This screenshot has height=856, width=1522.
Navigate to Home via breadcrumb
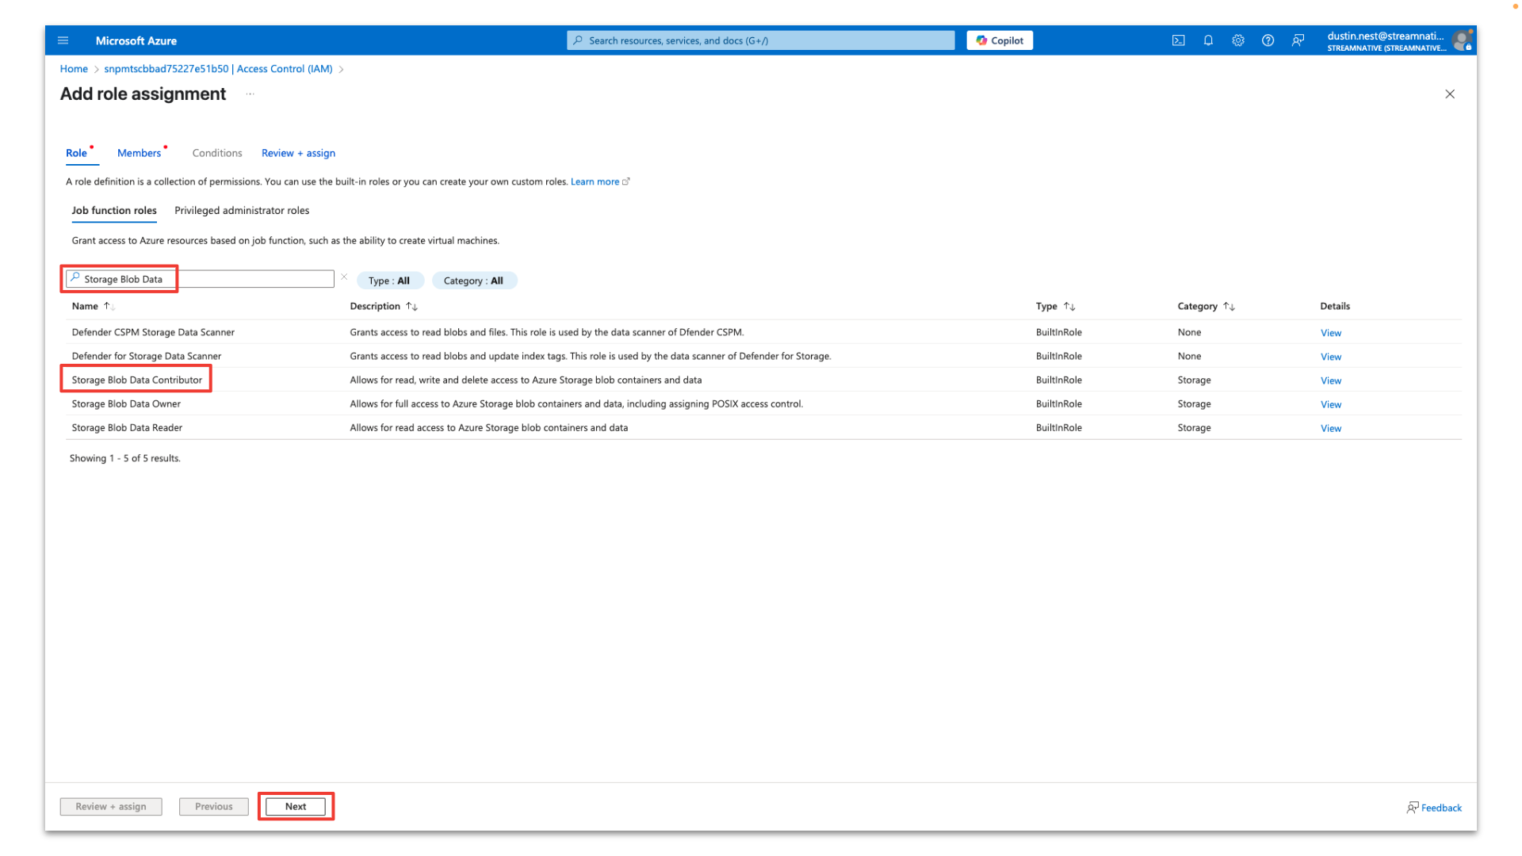pyautogui.click(x=74, y=68)
